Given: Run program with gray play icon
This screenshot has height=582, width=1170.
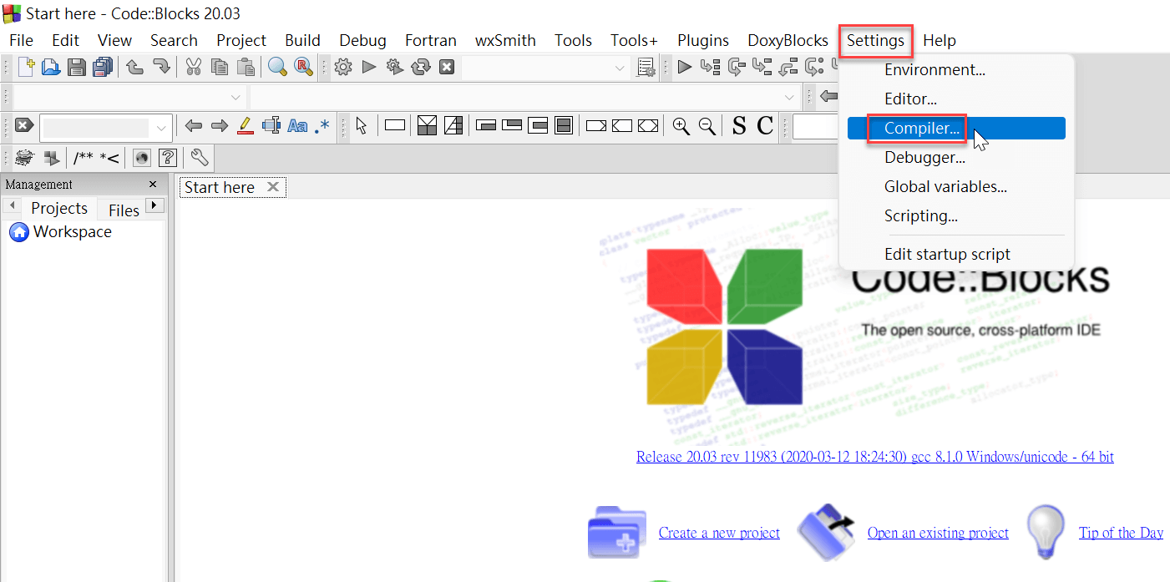Looking at the screenshot, I should (x=369, y=68).
